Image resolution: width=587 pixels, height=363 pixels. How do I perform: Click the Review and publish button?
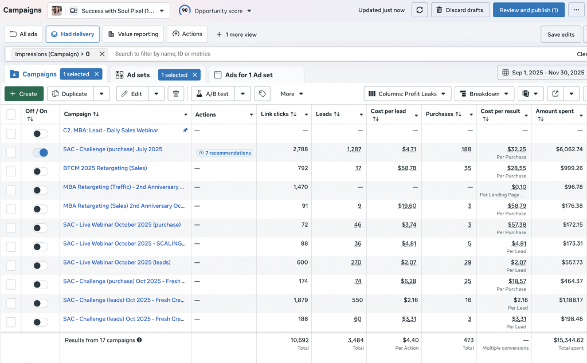click(x=528, y=10)
